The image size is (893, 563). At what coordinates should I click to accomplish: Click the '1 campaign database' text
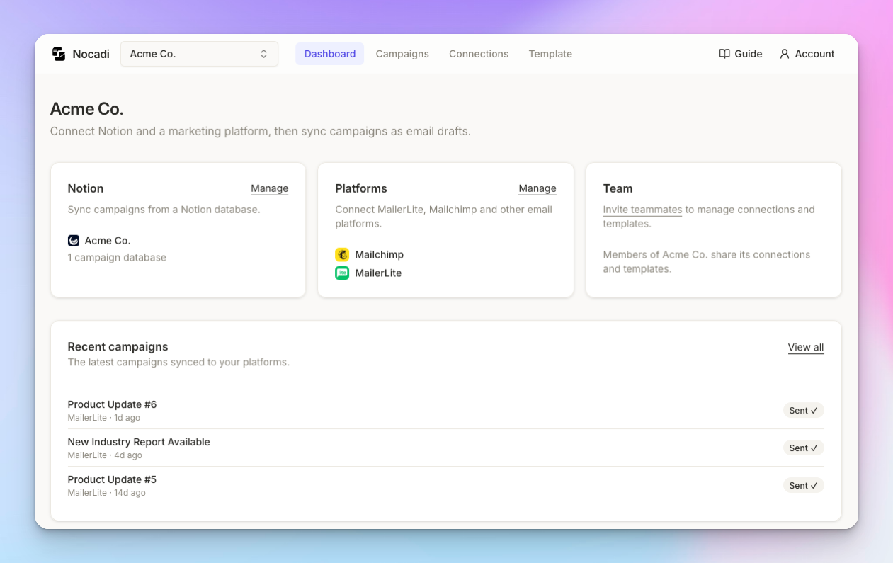click(117, 258)
